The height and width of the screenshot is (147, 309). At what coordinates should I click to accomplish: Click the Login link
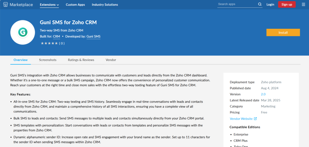point(270,5)
